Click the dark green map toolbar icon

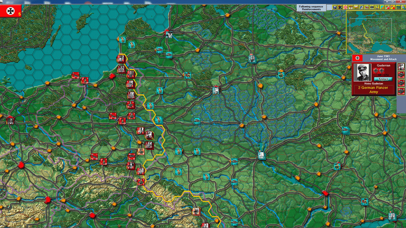(x=398, y=7)
